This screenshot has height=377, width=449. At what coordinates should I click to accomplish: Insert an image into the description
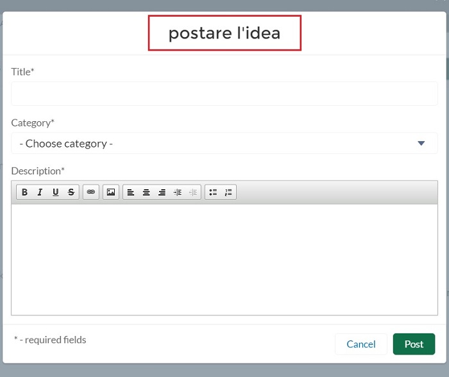pos(111,192)
